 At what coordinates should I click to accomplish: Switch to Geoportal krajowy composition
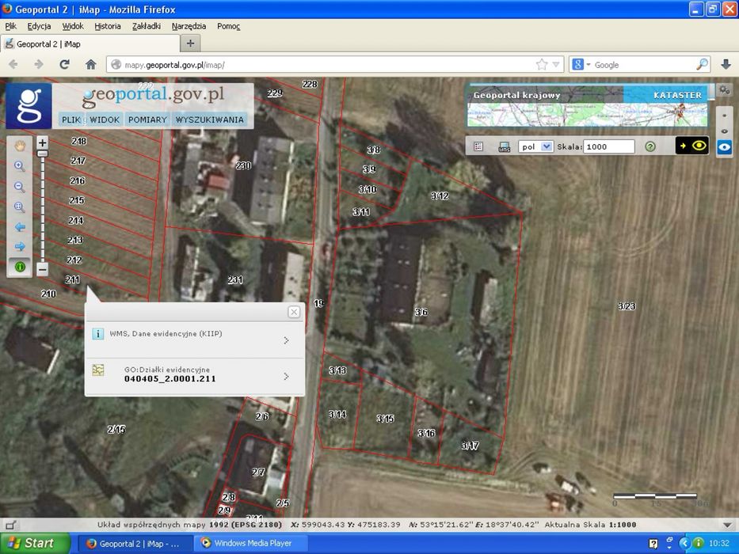click(x=516, y=95)
